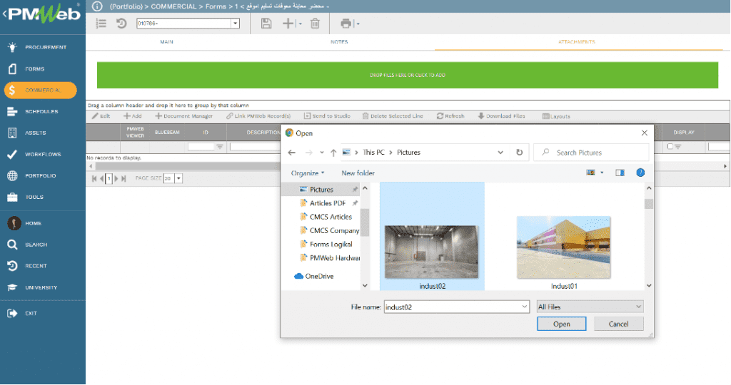Screen dimensions: 731x385
Task: Open University in the sidebar
Action: (42, 287)
